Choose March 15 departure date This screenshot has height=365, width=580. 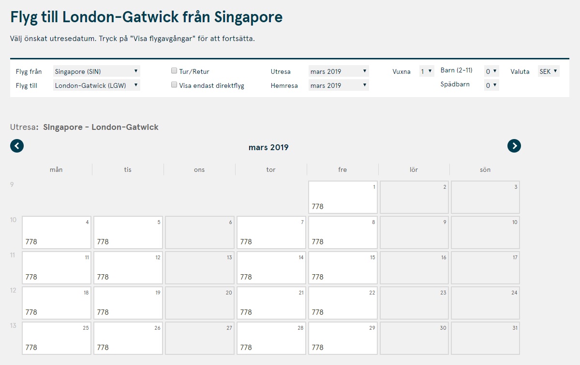(343, 267)
